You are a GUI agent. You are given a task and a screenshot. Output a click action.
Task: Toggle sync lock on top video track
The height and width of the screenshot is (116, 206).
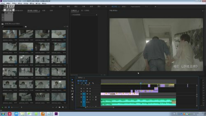coord(87,88)
